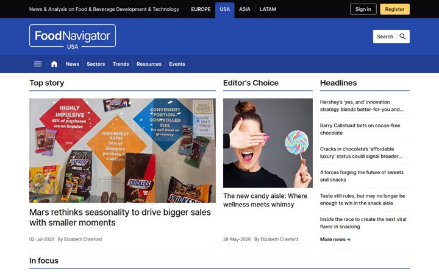Click the More news arrow icon

[x=349, y=240]
